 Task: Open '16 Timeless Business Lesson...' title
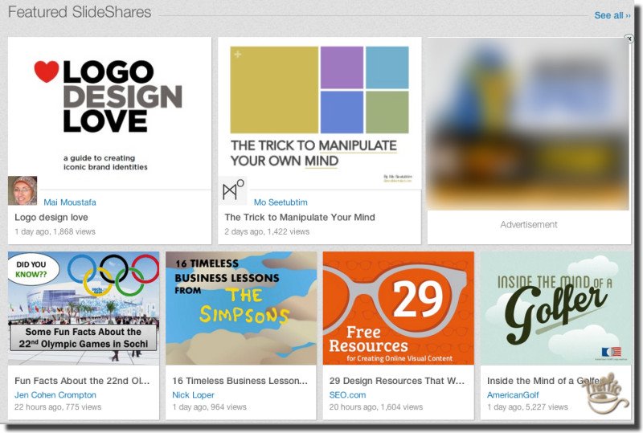pos(240,381)
